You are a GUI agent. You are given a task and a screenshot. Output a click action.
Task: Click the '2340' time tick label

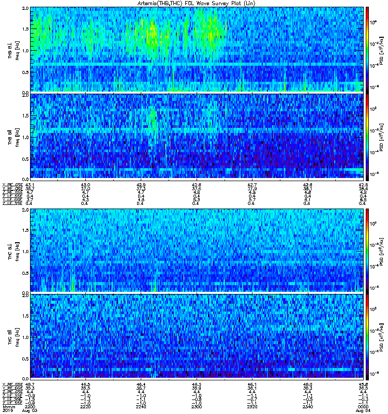point(307,407)
